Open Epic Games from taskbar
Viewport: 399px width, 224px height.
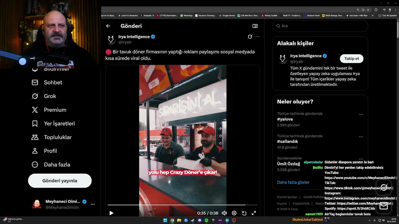click(x=213, y=220)
